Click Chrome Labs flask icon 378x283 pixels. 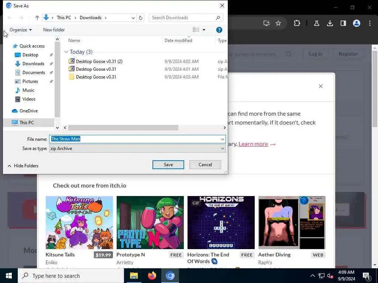coord(316,23)
